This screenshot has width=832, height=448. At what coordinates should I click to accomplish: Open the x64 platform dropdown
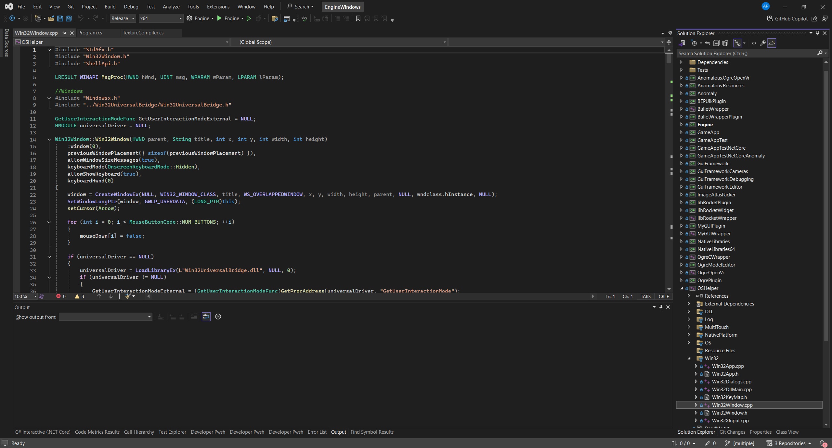[x=161, y=19]
